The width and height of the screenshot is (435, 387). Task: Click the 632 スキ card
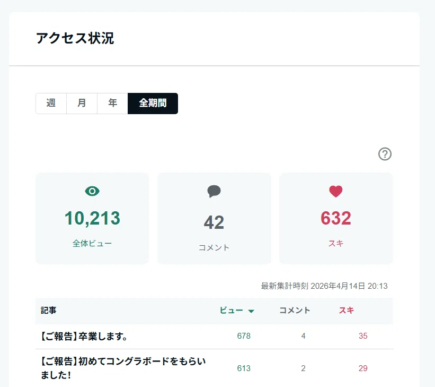[x=336, y=218]
